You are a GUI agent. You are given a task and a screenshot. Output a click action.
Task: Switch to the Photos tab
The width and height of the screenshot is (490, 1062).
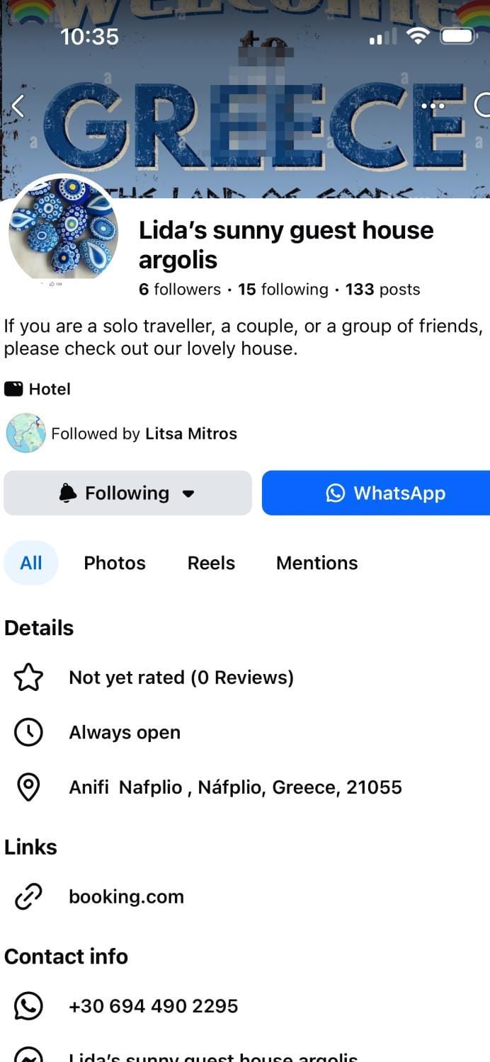click(115, 563)
